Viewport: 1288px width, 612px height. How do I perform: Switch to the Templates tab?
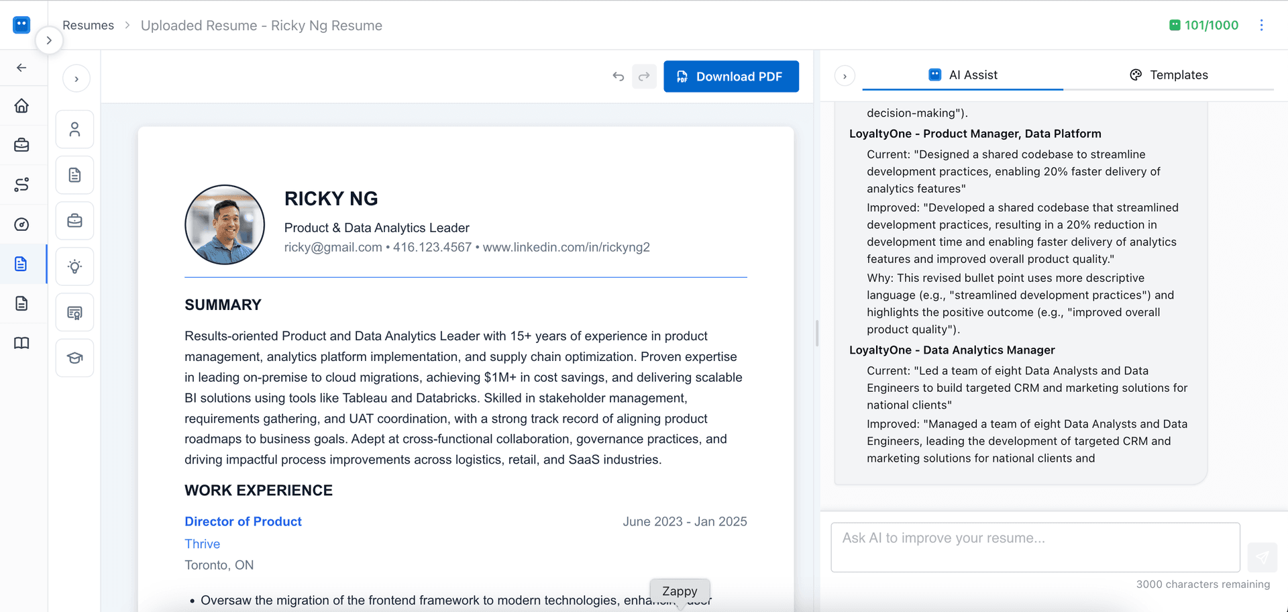coord(1179,74)
